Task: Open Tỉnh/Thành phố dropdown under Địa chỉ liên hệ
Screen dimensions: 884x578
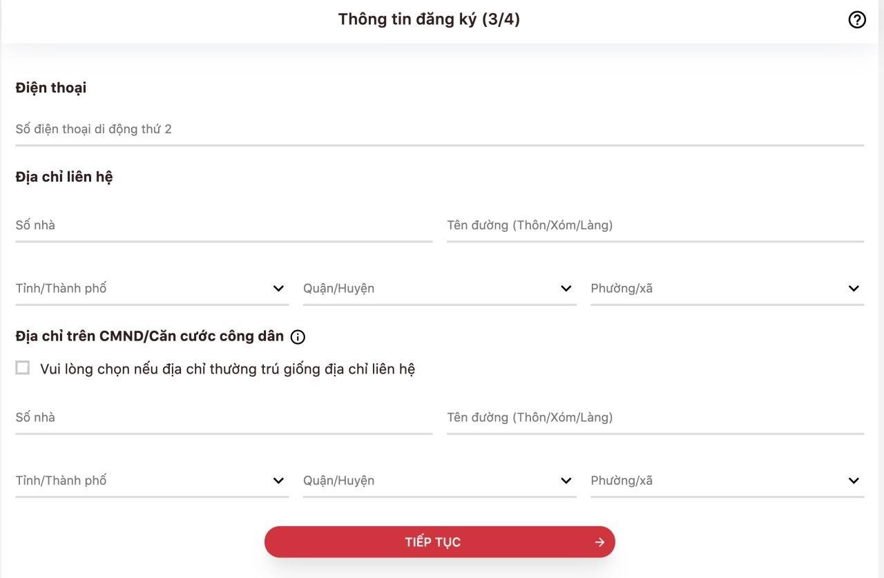Action: click(138, 289)
